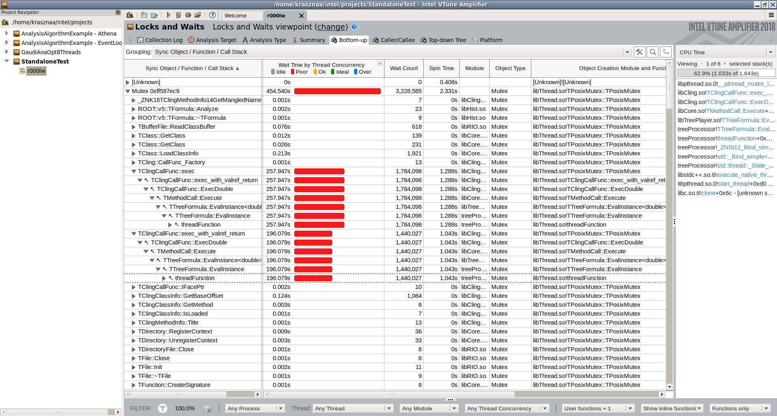Image resolution: width=777 pixels, height=416 pixels.
Task: Open the hamburger menu icon at top right
Action: tap(771, 15)
